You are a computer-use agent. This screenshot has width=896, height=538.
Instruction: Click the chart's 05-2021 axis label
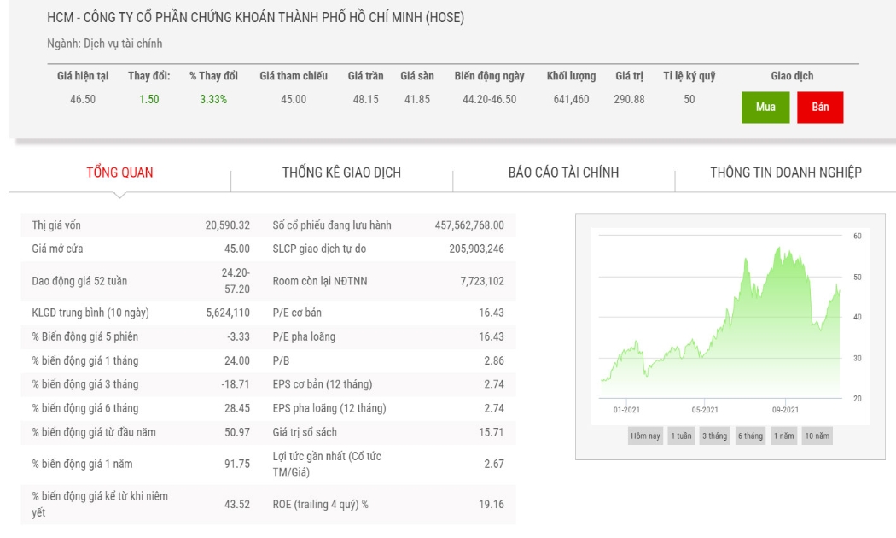705,410
